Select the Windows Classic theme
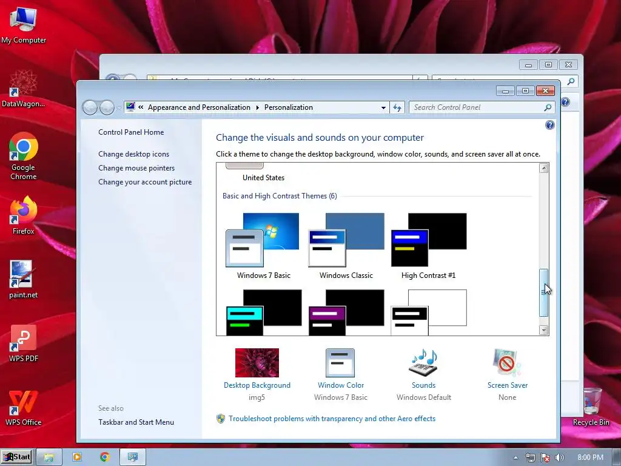Image resolution: width=621 pixels, height=466 pixels. pos(346,246)
